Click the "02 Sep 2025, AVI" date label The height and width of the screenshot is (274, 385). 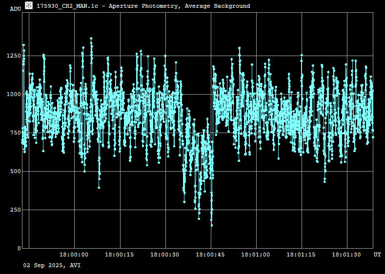[x=52, y=265]
